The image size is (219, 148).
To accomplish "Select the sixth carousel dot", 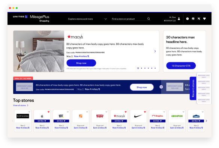I will coord(155,68).
